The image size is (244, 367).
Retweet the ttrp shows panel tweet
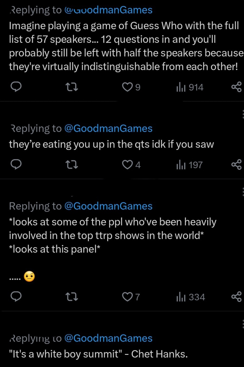click(x=72, y=297)
